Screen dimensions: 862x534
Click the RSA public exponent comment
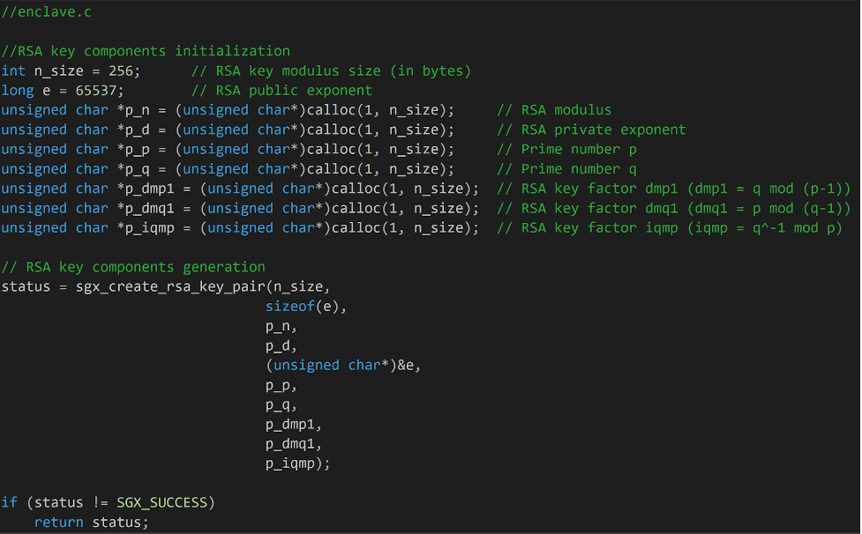[x=282, y=91]
